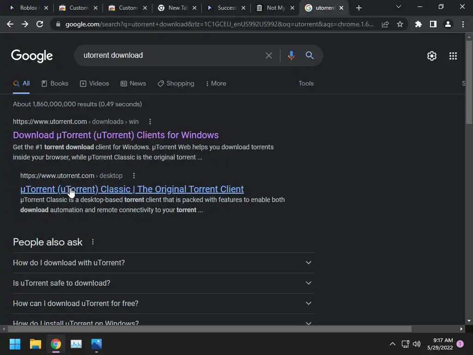Image resolution: width=473 pixels, height=355 pixels.
Task: Open 'Download µTorrent Clients for Windows' link
Action: coord(116,135)
